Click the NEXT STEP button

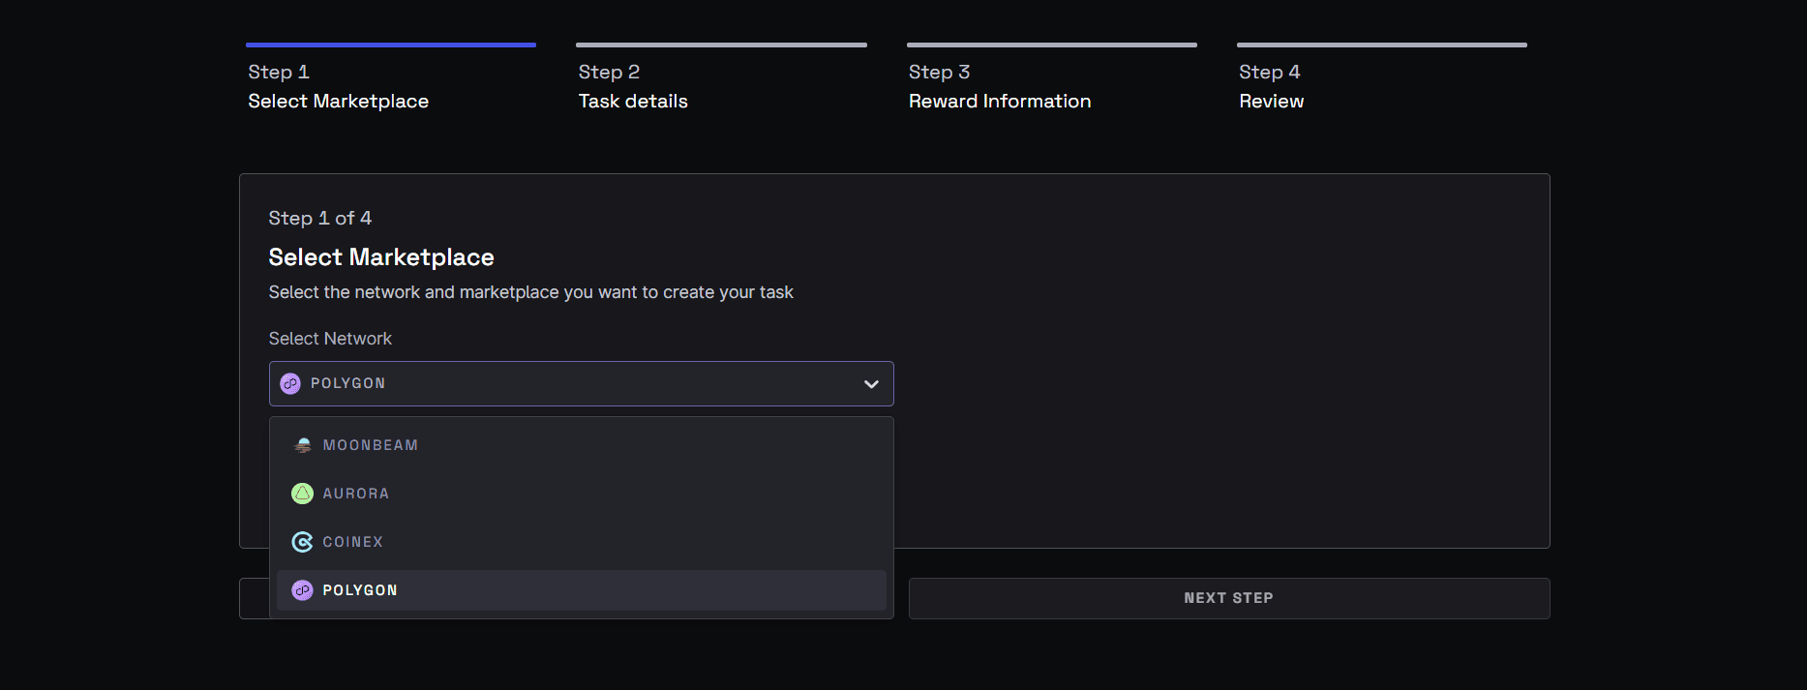tap(1229, 598)
